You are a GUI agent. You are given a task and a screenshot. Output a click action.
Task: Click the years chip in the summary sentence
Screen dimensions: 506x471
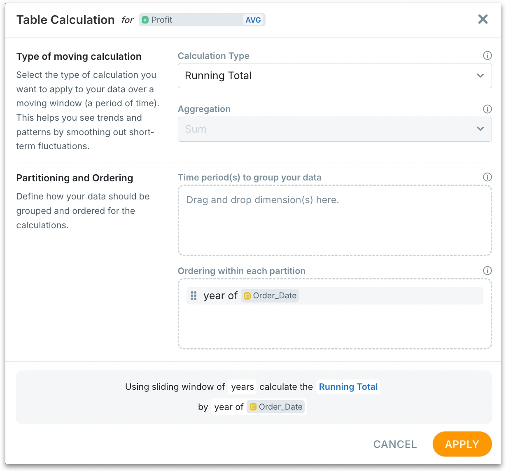point(242,387)
